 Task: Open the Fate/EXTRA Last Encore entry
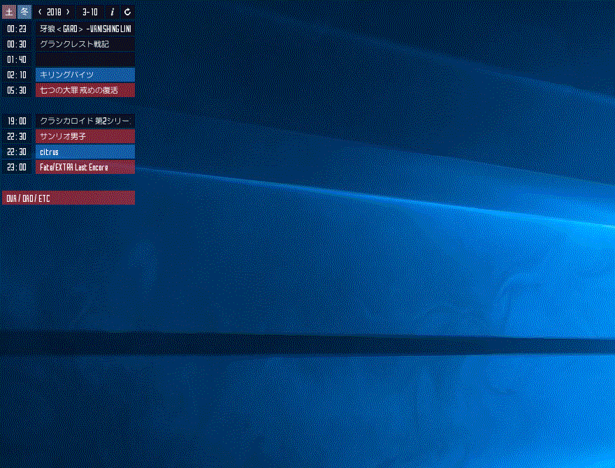tap(85, 167)
